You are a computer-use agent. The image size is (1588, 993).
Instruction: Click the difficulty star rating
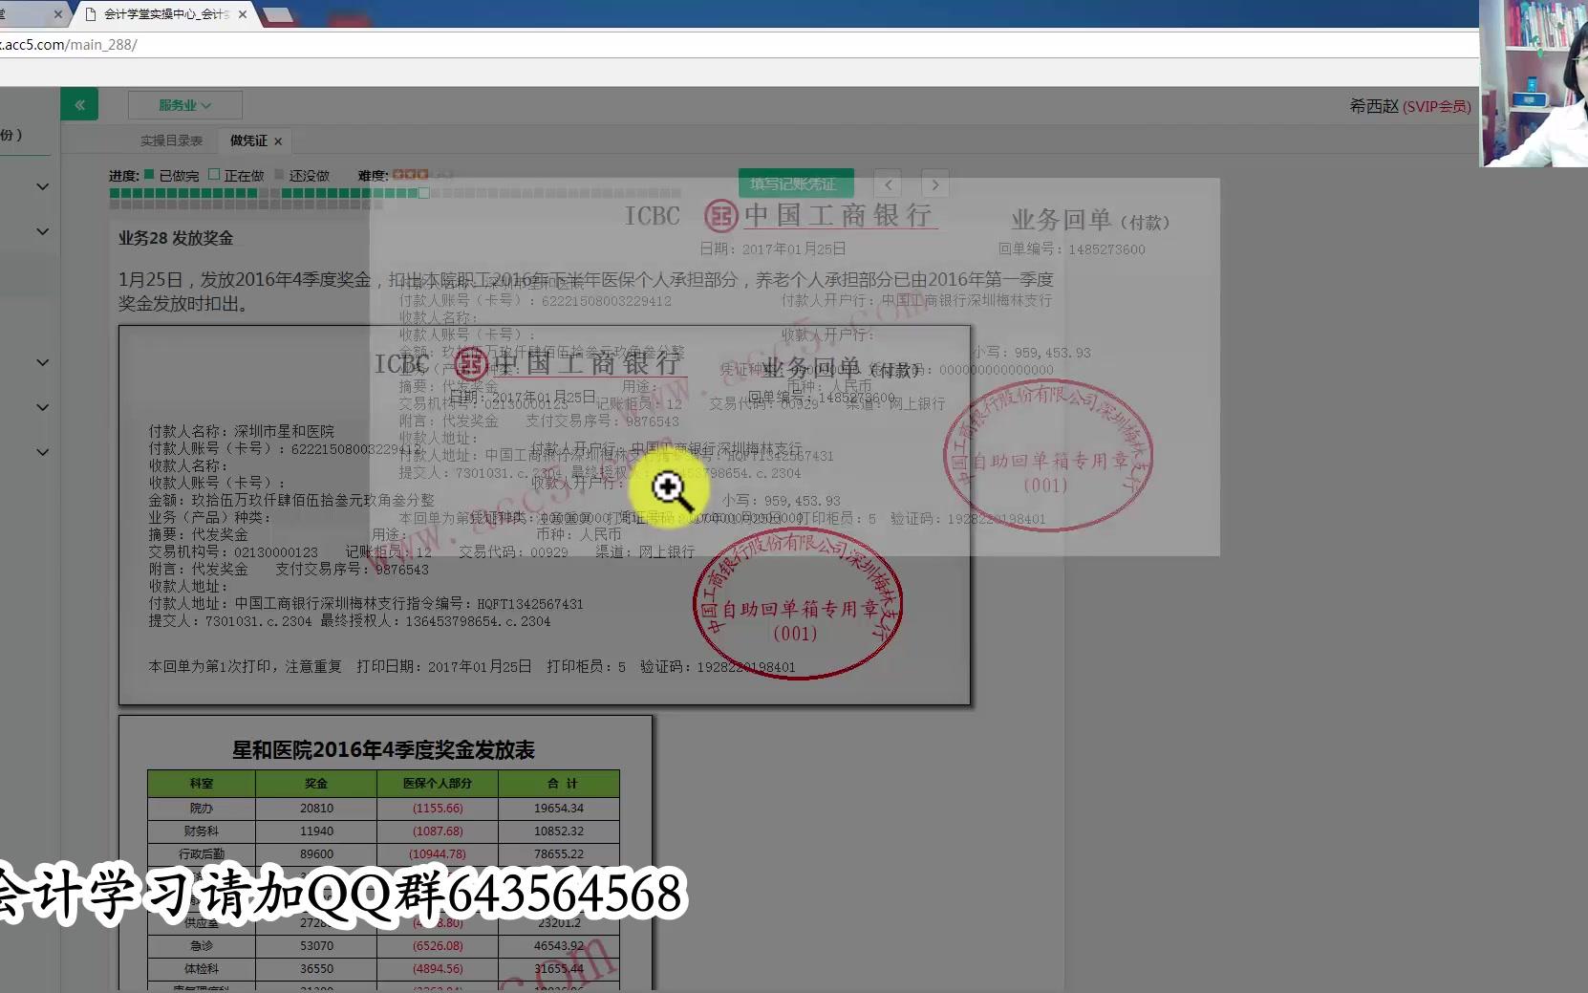pos(421,175)
